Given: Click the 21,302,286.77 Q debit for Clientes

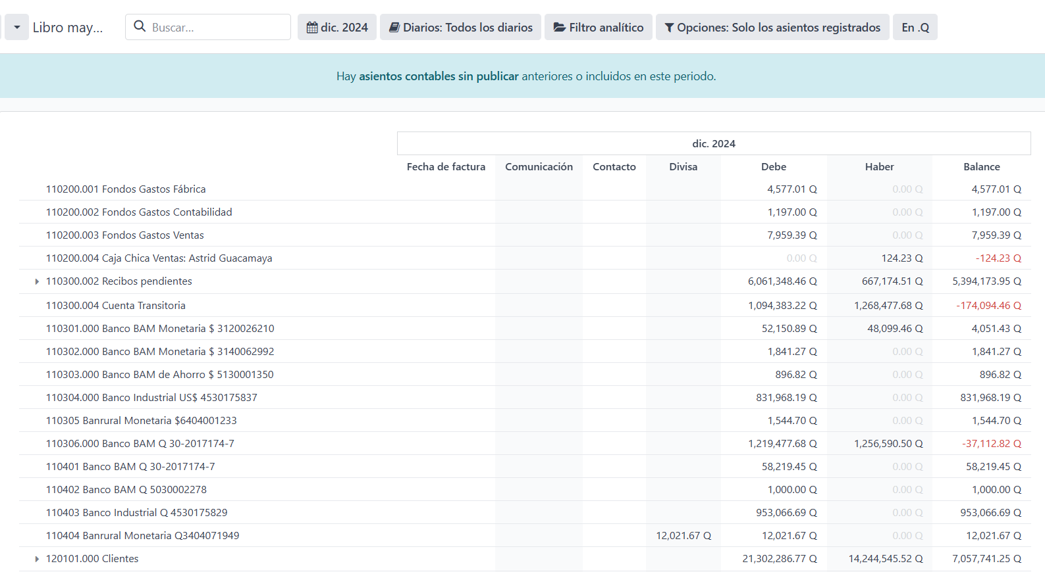Looking at the screenshot, I should point(780,559).
